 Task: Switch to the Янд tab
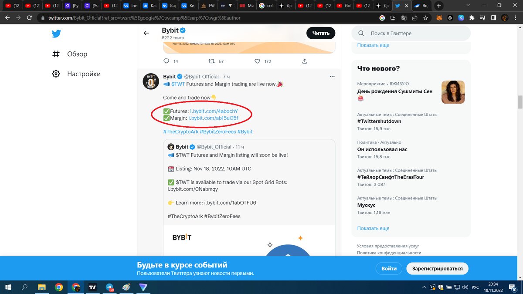pyautogui.click(x=421, y=6)
